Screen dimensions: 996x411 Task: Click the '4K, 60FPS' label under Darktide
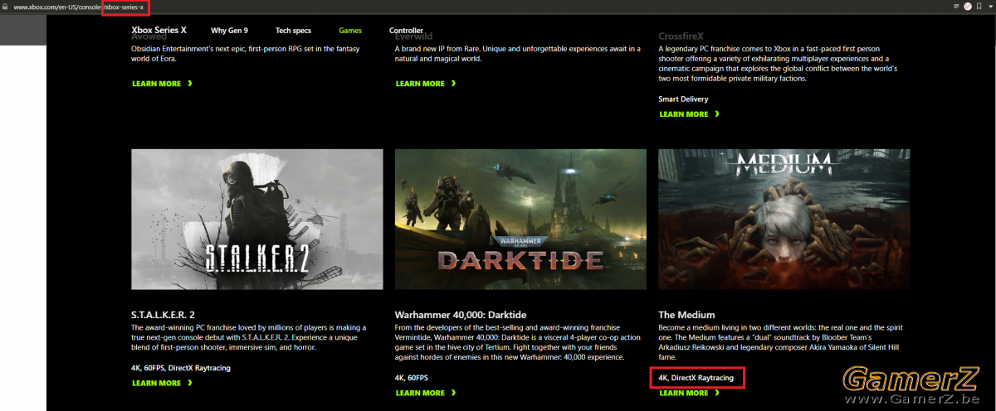coord(412,377)
